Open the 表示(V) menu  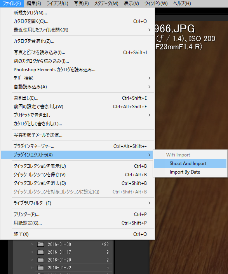point(131,4)
